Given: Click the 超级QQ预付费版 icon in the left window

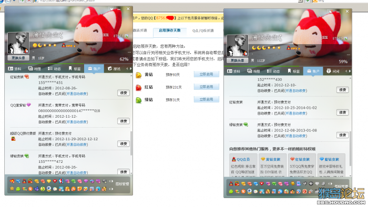Looking at the screenshot, I should tap(13, 139).
